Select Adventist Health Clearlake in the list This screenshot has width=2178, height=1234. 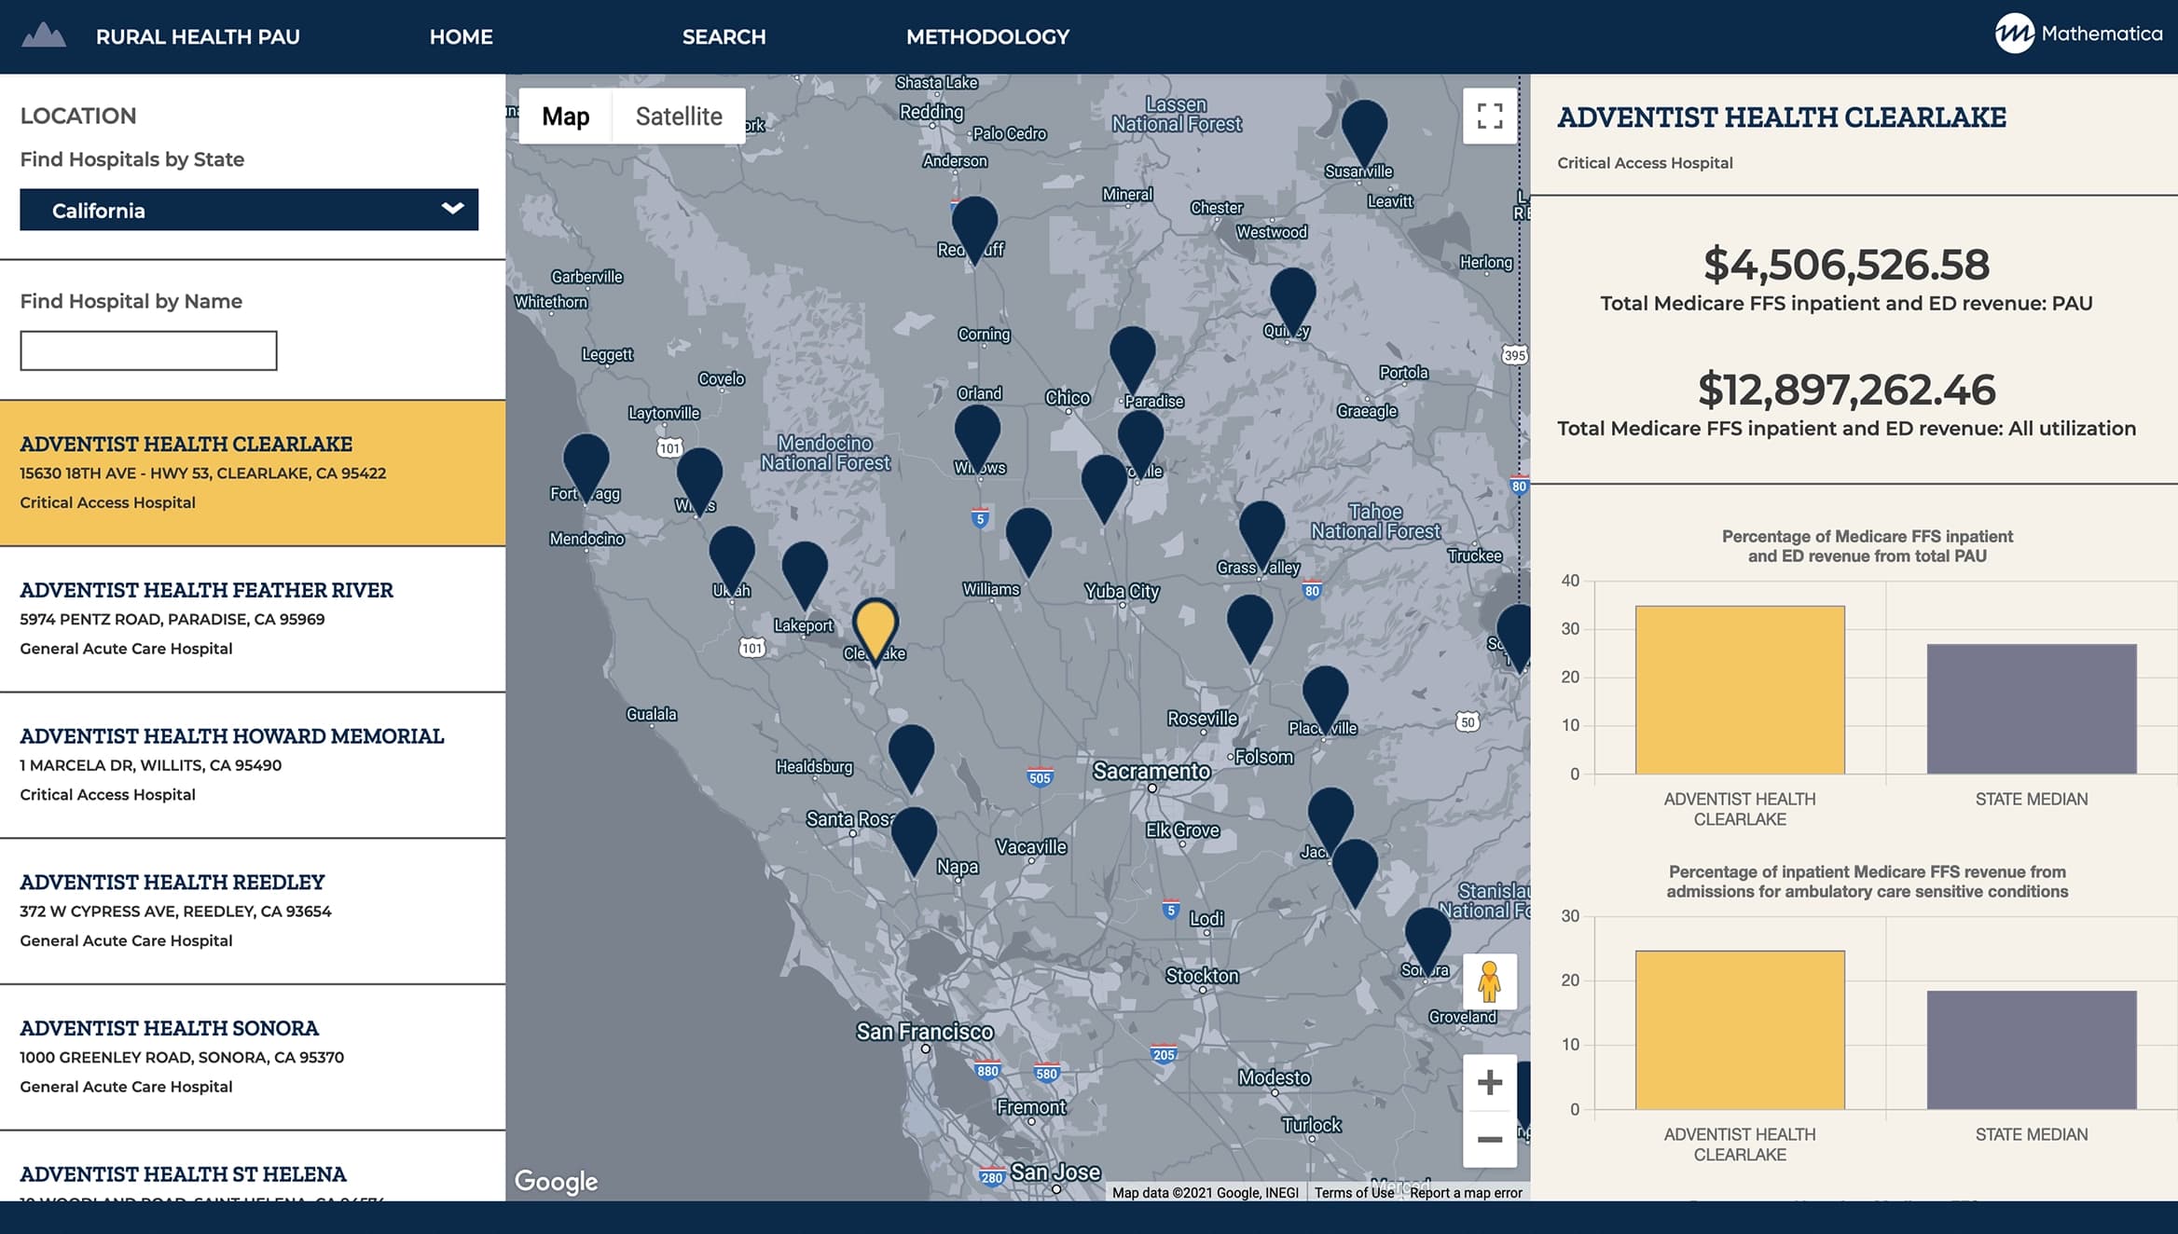[x=253, y=473]
